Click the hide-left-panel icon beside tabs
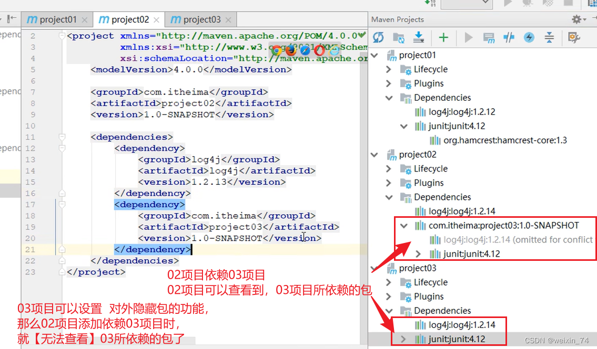This screenshot has height=349, width=597. 12,18
